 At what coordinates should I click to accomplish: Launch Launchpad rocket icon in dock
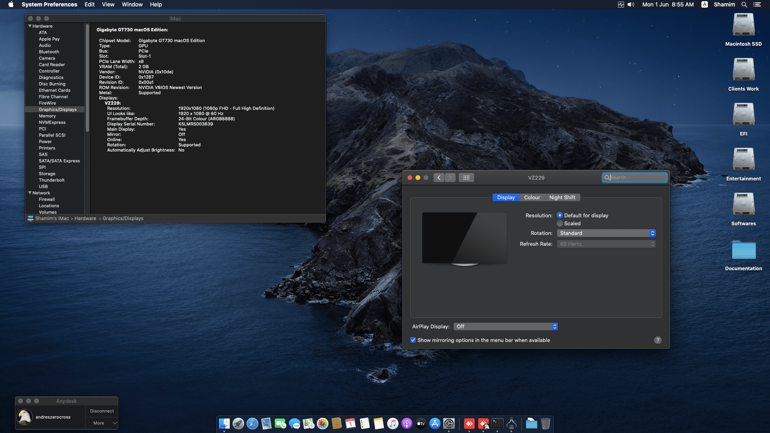(x=238, y=423)
